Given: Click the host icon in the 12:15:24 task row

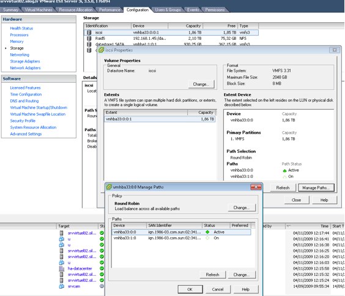Looking at the screenshot, I should point(61,280).
